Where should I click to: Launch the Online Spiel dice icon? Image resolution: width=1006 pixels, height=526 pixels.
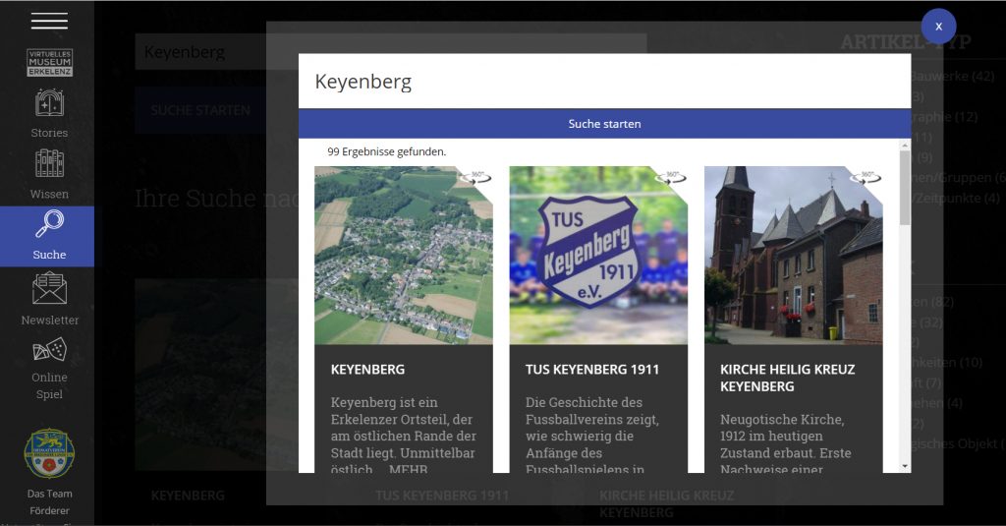tap(49, 350)
